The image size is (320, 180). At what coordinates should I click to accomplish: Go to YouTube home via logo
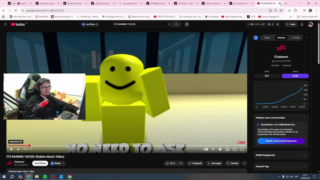click(x=18, y=24)
